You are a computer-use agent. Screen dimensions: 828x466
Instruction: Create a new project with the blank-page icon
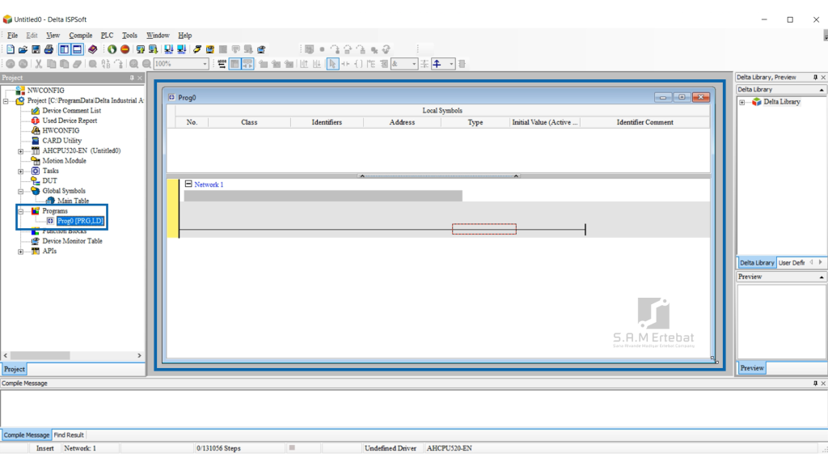click(10, 49)
